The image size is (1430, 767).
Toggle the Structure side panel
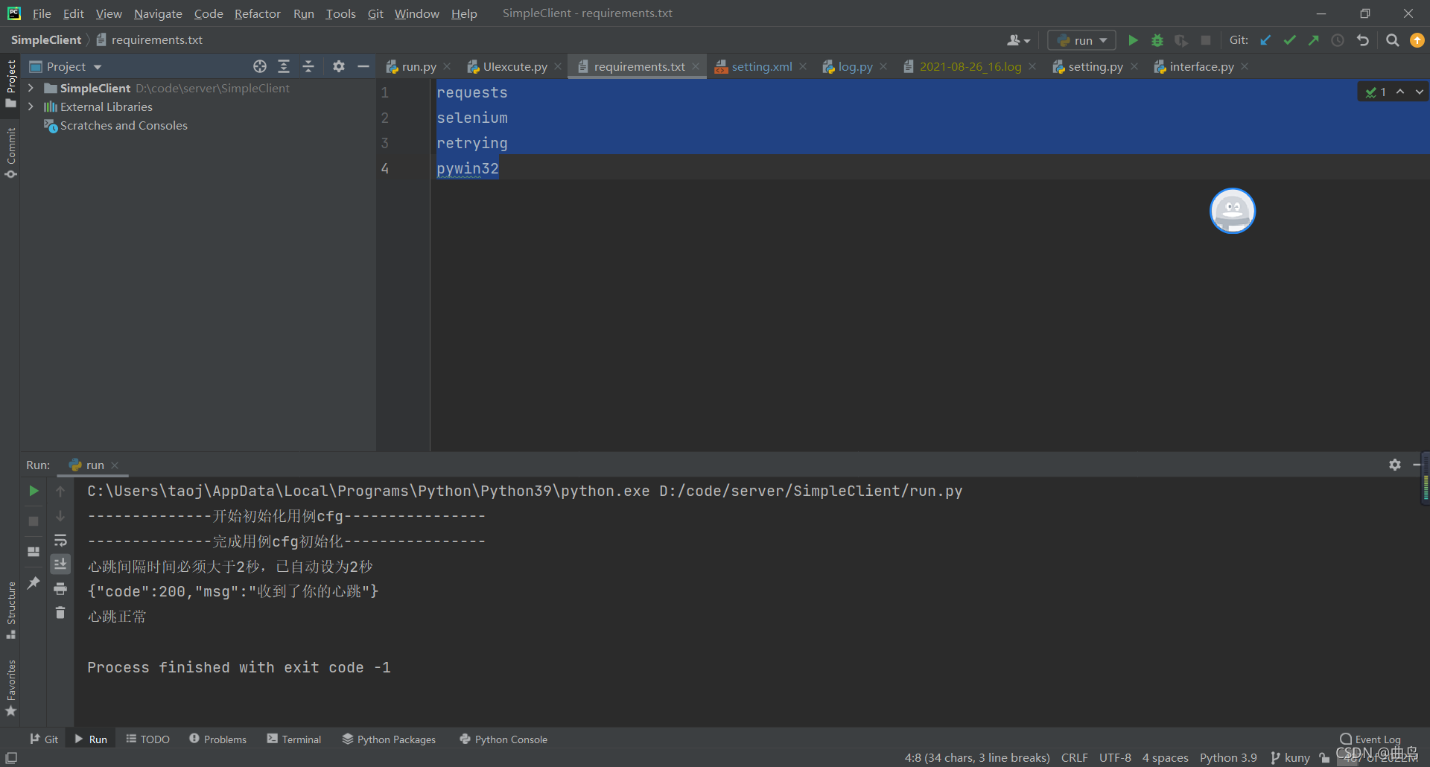10,611
